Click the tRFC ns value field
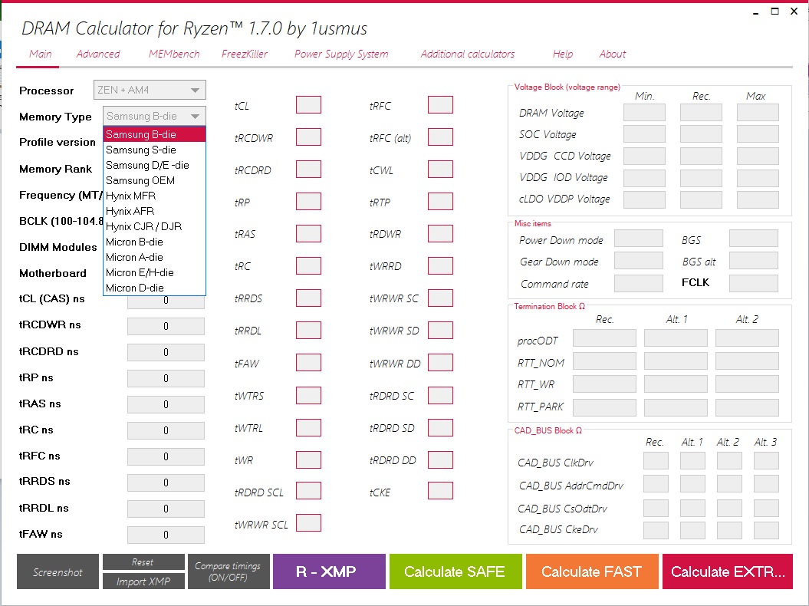Screen dimensions: 809x606 pyautogui.click(x=166, y=456)
